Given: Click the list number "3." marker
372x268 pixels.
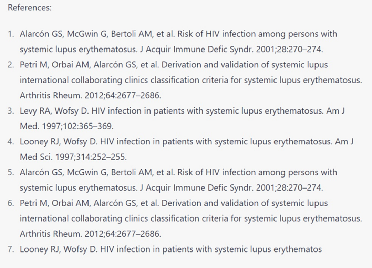Looking at the screenshot, I should point(11,111).
